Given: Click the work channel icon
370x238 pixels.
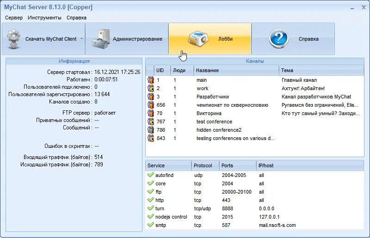Looking at the screenshot, I should [x=151, y=88].
